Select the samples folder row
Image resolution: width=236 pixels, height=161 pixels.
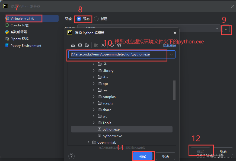pyautogui.click(x=122, y=97)
